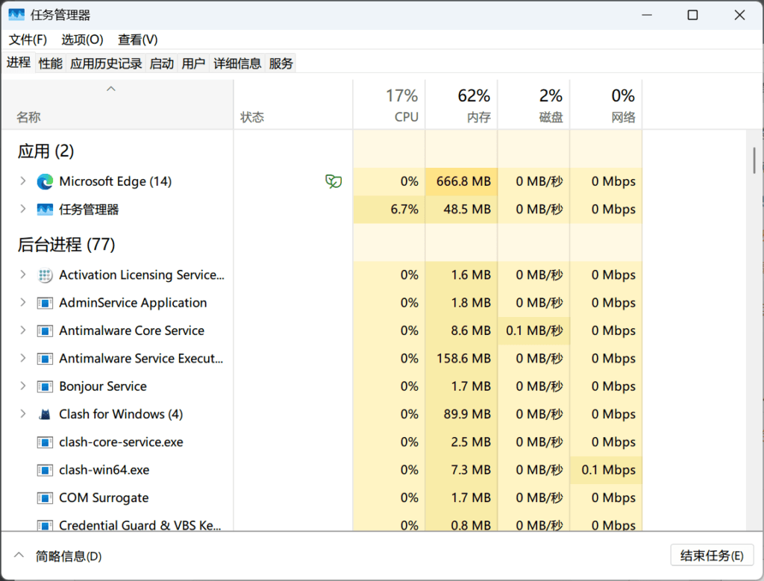
Task: Click the Microsoft Edge app icon
Action: point(45,181)
